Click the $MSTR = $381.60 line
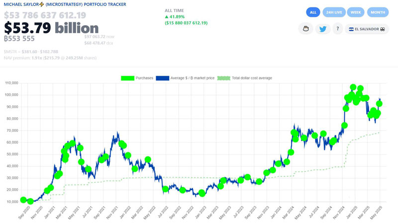The image size is (398, 223). [31, 52]
